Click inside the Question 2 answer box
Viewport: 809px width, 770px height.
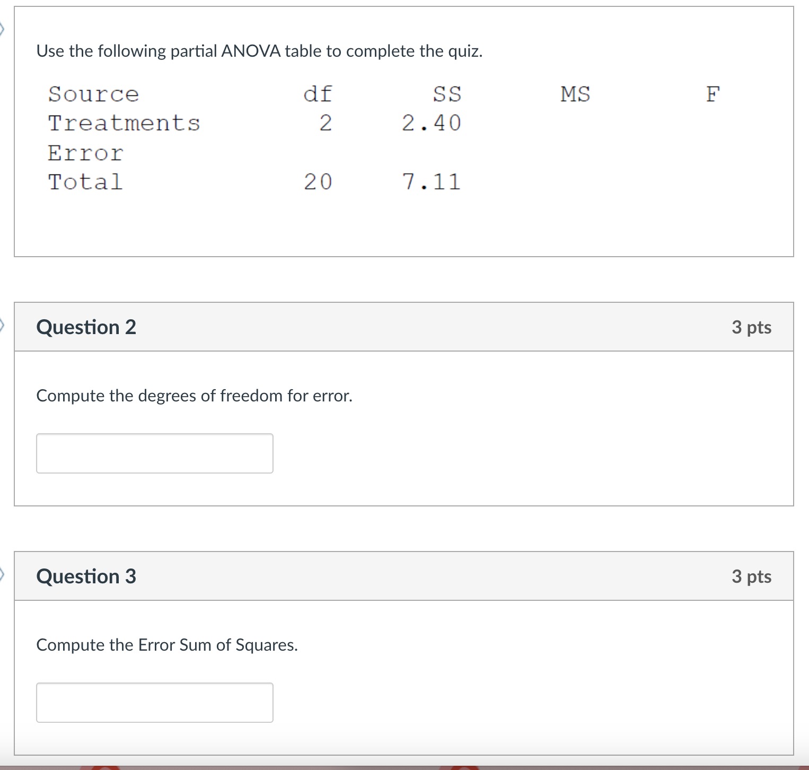point(154,453)
